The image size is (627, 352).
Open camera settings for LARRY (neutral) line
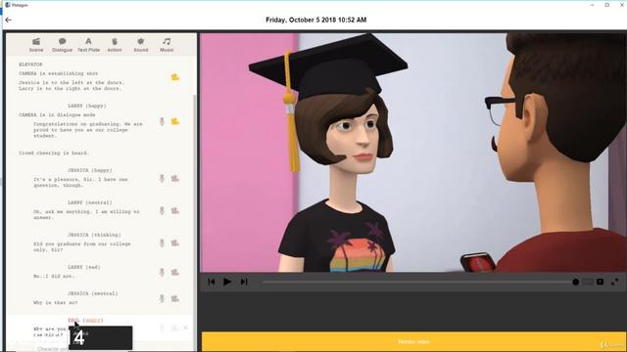[175, 211]
